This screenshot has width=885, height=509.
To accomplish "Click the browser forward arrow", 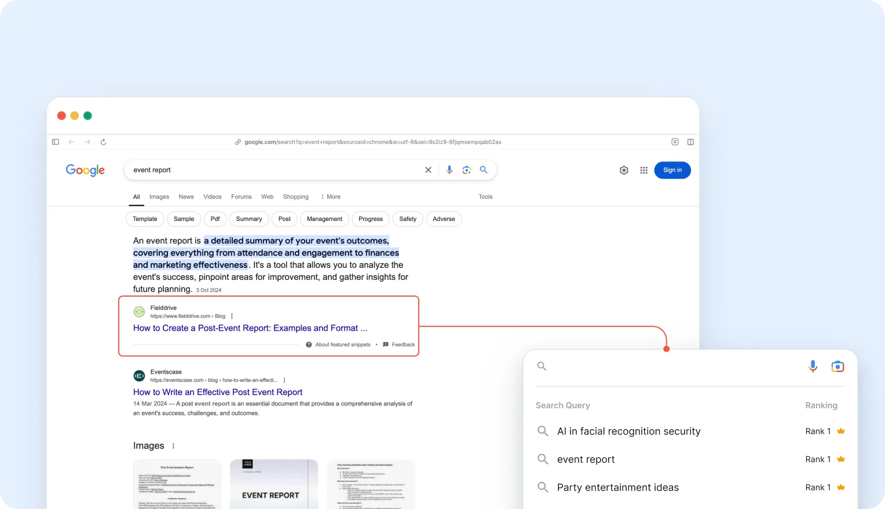I will pyautogui.click(x=87, y=142).
